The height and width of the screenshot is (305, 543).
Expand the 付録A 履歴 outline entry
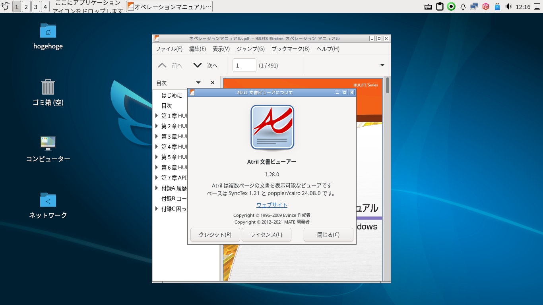(x=157, y=188)
